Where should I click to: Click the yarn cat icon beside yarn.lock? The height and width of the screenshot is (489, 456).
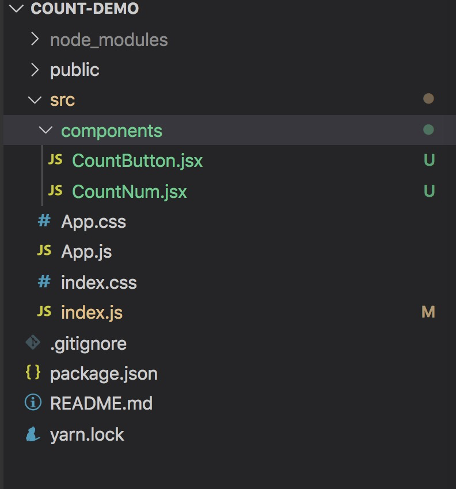click(33, 434)
